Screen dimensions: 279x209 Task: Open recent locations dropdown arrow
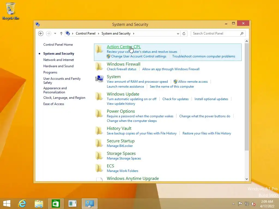(x=55, y=33)
